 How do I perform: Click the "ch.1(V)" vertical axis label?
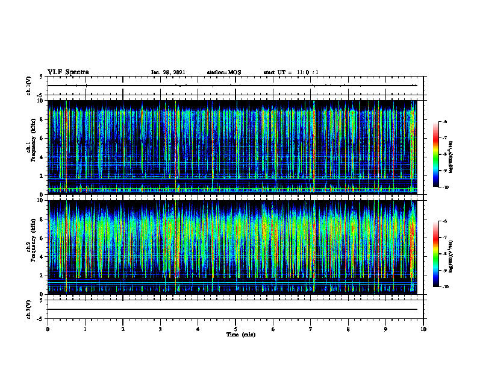(28, 86)
